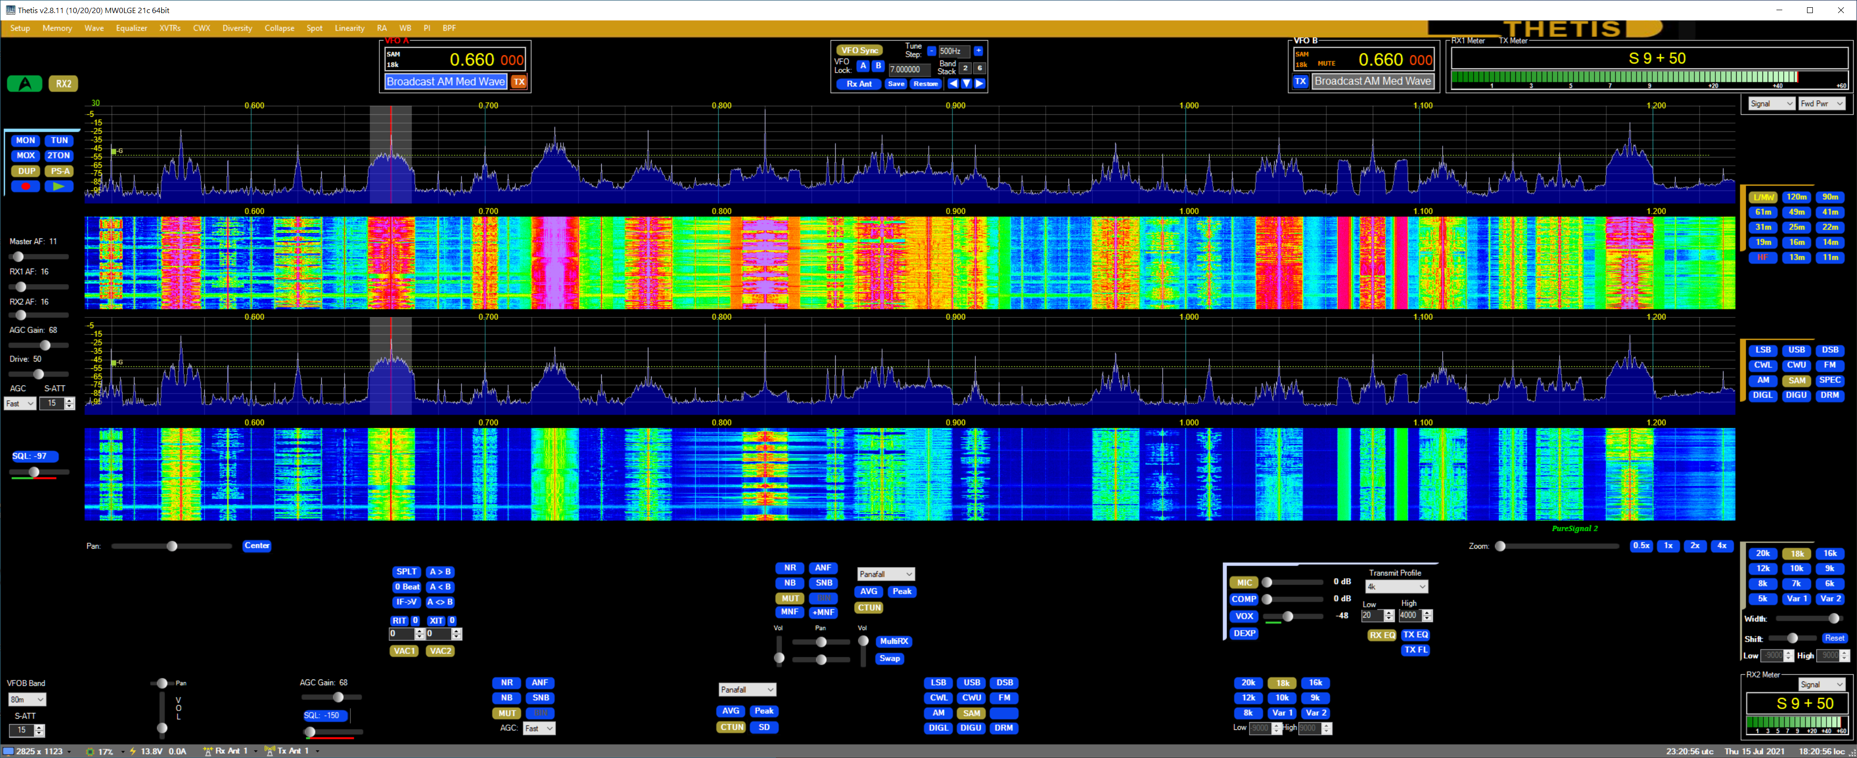The height and width of the screenshot is (758, 1857).
Task: Enable the MOX transmit toggle
Action: point(26,156)
